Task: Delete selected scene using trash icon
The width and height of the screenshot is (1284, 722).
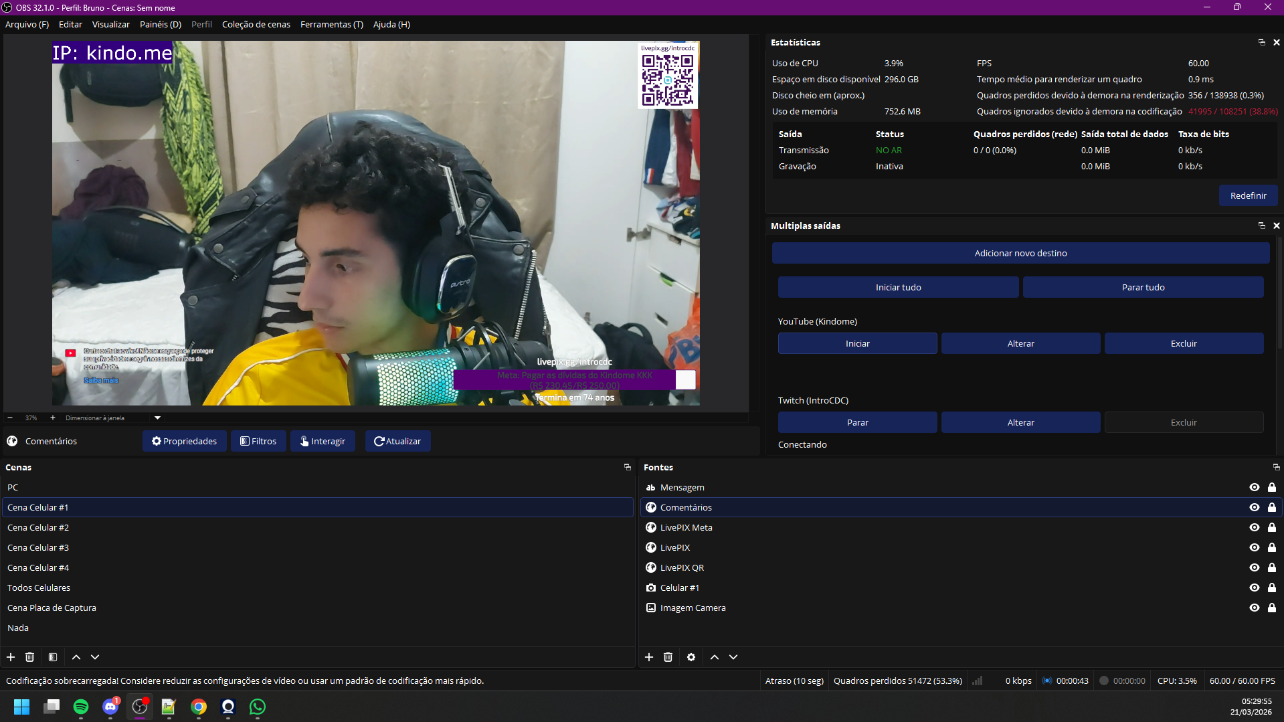Action: pos(30,657)
